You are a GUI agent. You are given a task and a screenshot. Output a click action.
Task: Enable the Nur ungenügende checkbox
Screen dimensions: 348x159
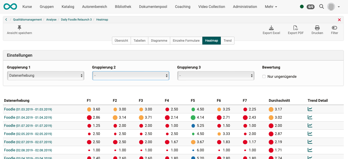pyautogui.click(x=264, y=76)
